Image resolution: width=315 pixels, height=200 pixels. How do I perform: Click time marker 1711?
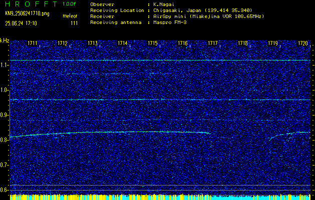pos(33,43)
